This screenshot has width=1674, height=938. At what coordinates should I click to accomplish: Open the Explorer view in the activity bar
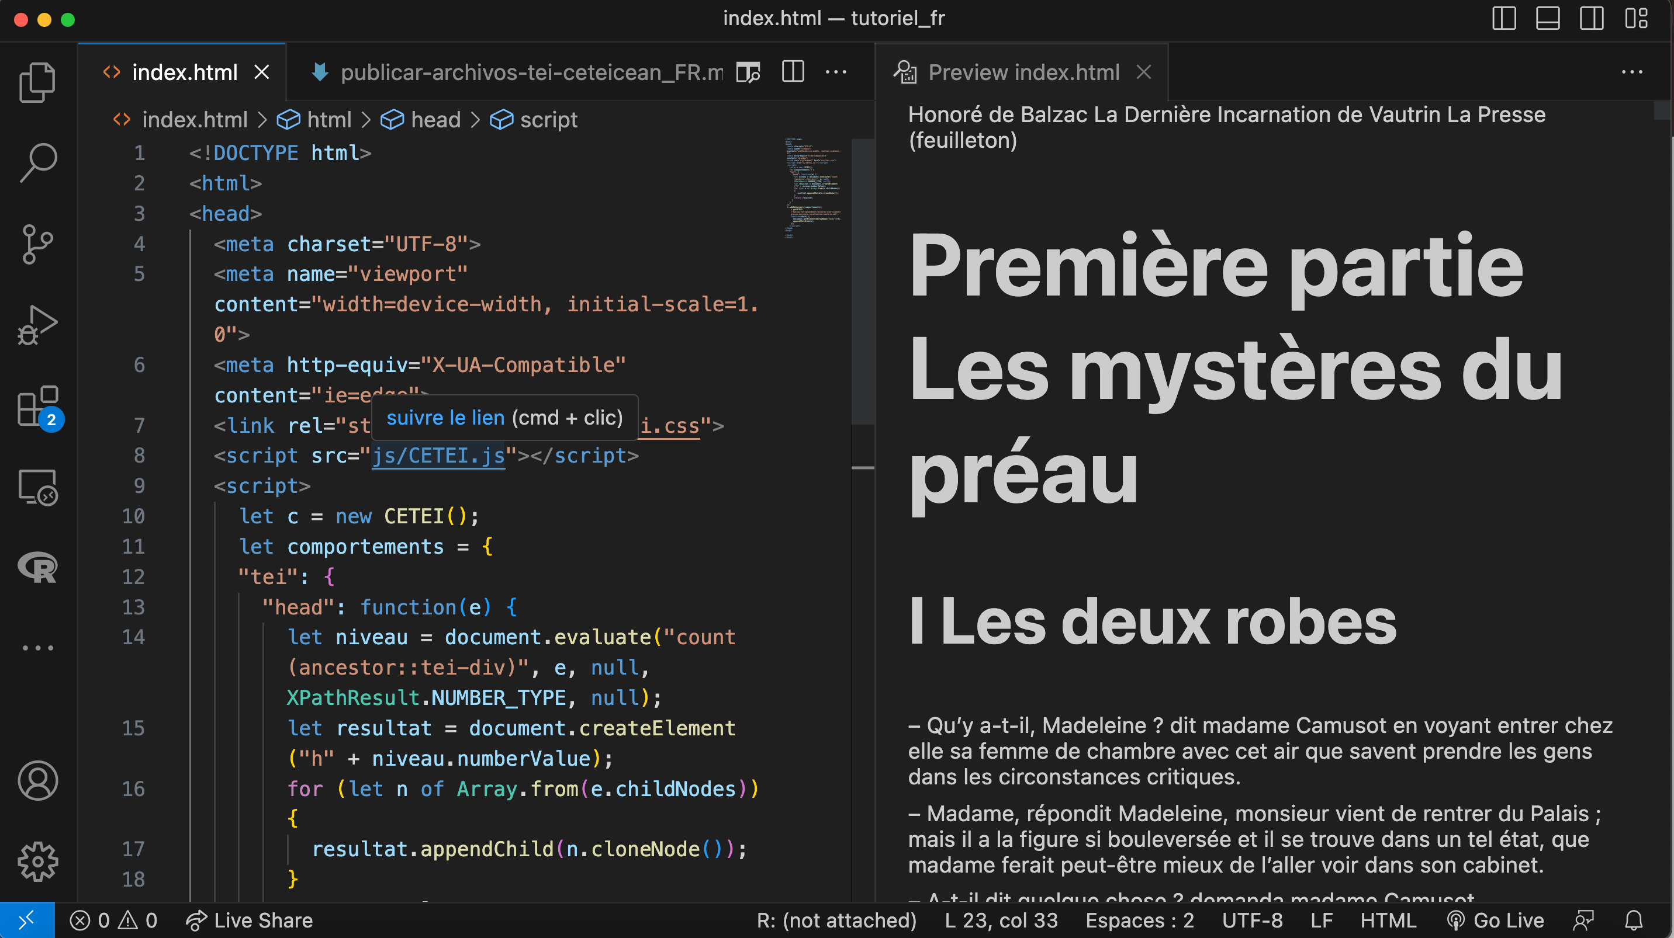point(37,81)
